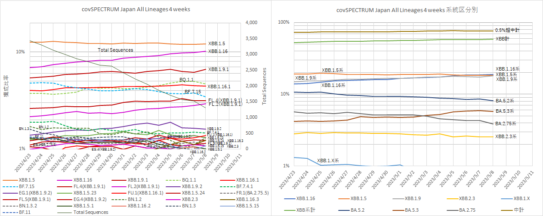This screenshot has width=543, height=216.
Task: Select the XBB計 data label on right chart
Action: pyautogui.click(x=503, y=39)
